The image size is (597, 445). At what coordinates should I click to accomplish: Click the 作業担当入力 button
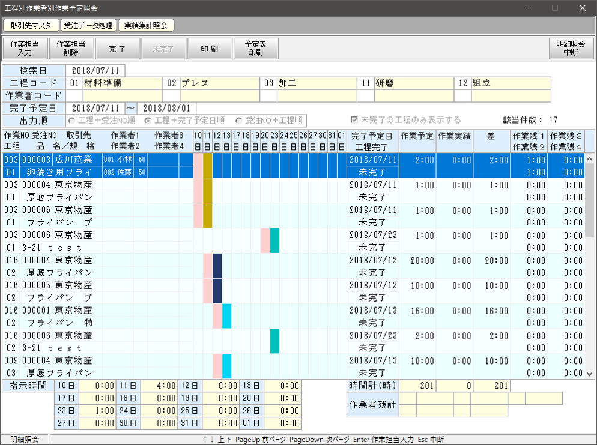coord(25,49)
